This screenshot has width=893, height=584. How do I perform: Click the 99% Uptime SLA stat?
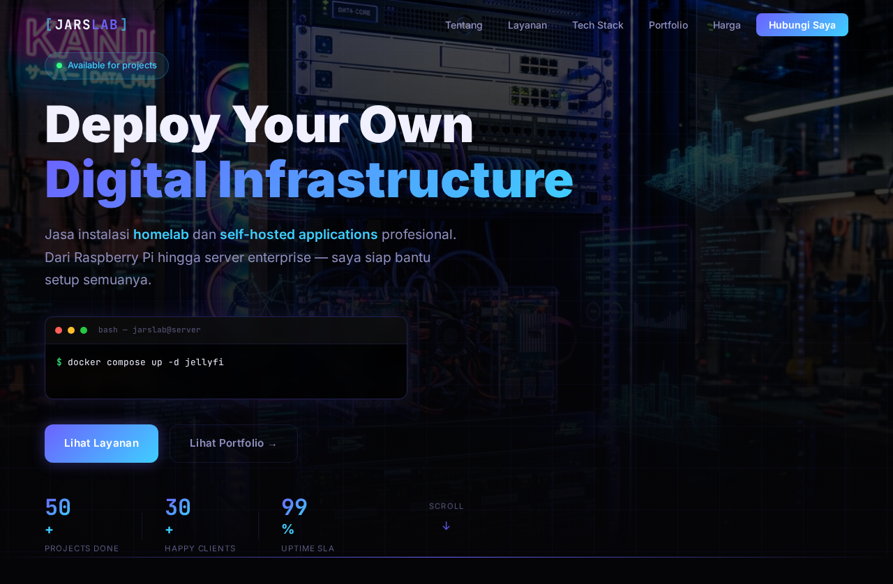coord(308,525)
